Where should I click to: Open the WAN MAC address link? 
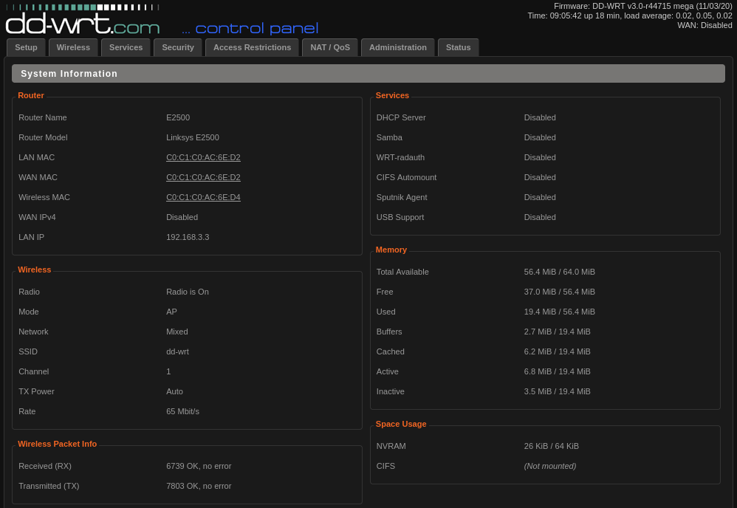point(203,177)
